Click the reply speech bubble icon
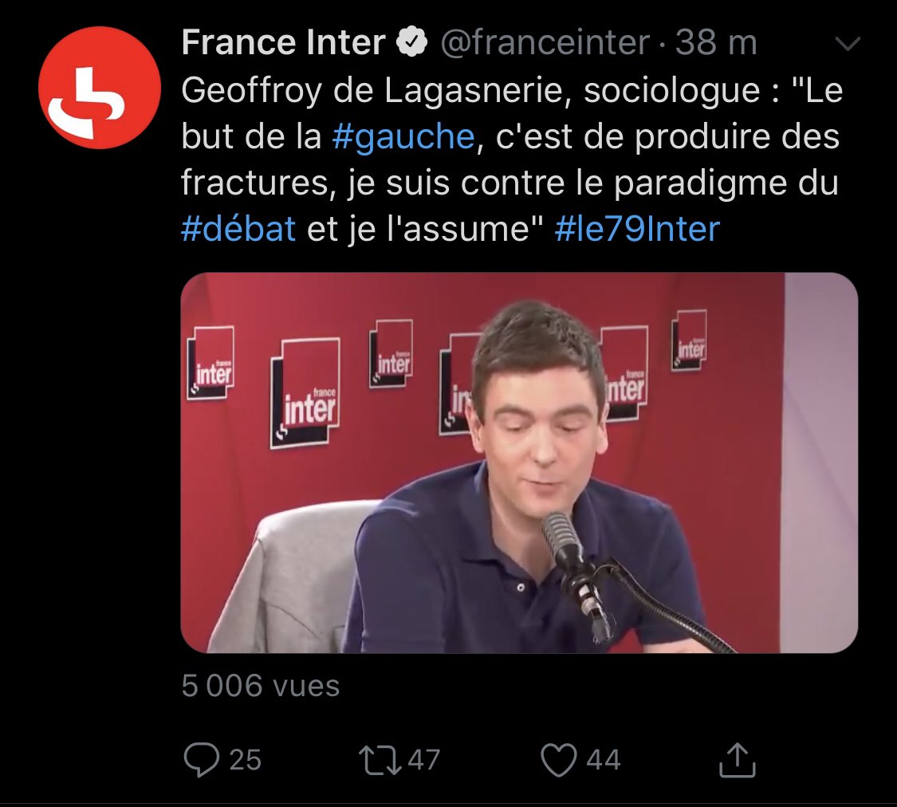 coord(202,759)
